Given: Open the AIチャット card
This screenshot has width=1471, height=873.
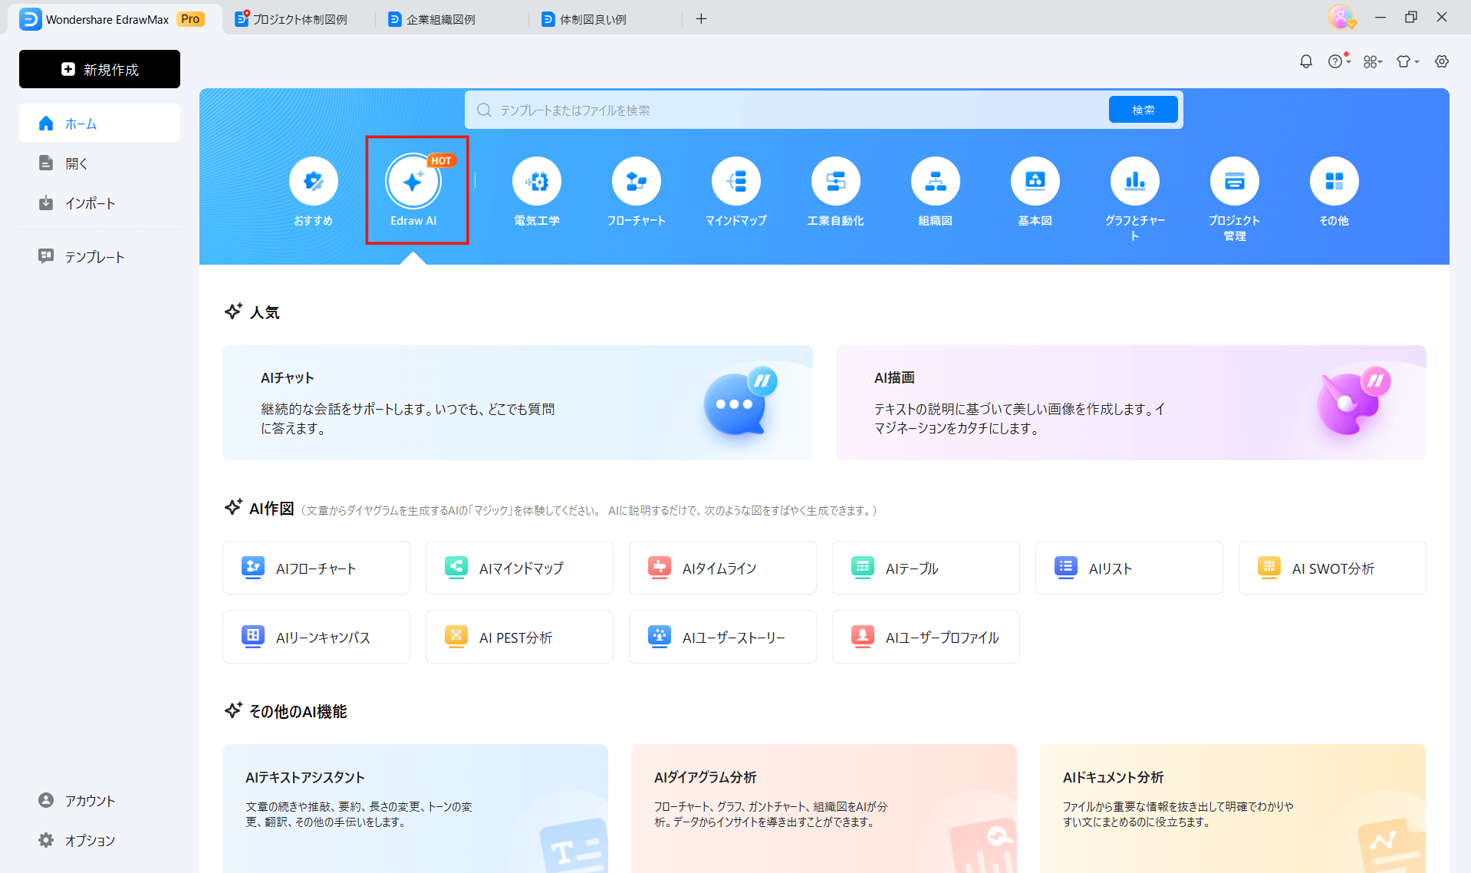Looking at the screenshot, I should tap(518, 403).
